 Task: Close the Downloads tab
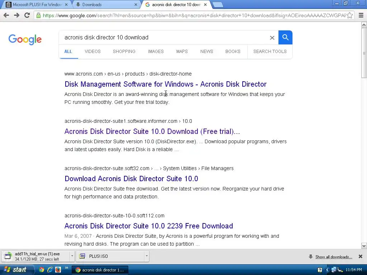[x=136, y=5]
